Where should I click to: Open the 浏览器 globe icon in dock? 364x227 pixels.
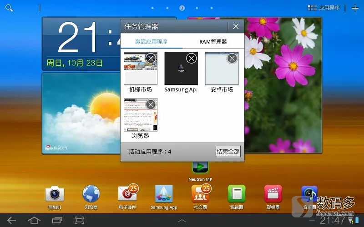(91, 194)
